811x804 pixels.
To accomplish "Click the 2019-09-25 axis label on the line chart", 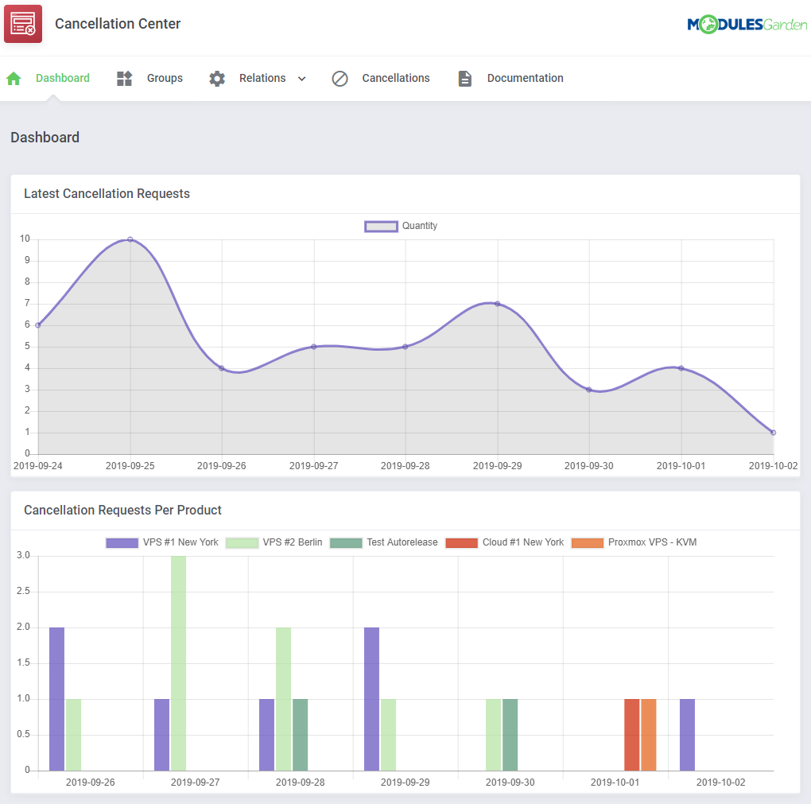I will (x=130, y=466).
